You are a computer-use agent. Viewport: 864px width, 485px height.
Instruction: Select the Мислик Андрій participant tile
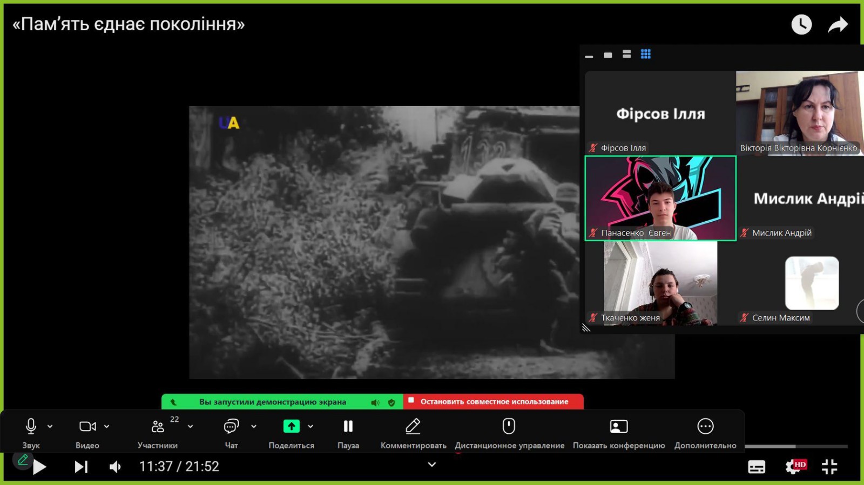click(x=800, y=198)
